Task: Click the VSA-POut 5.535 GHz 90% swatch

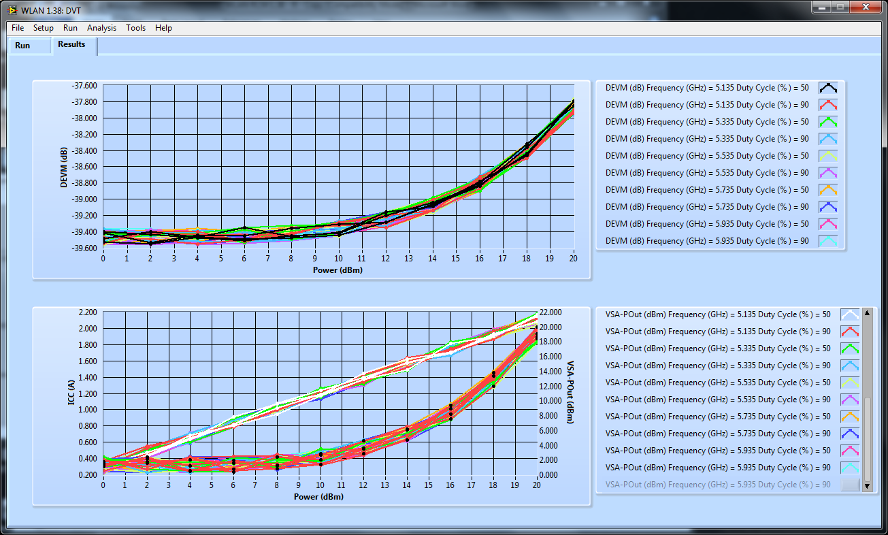Action: coord(849,400)
